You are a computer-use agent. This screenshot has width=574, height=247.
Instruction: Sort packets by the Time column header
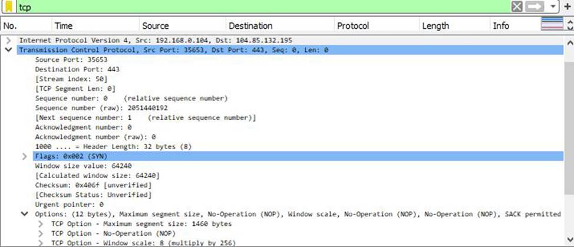(64, 25)
